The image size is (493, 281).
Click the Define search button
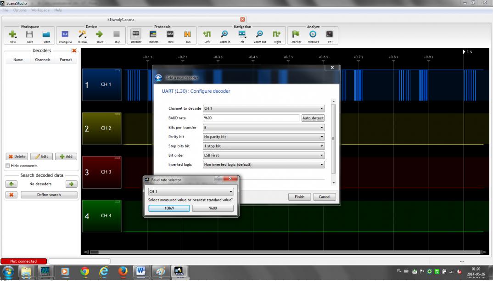(x=49, y=195)
